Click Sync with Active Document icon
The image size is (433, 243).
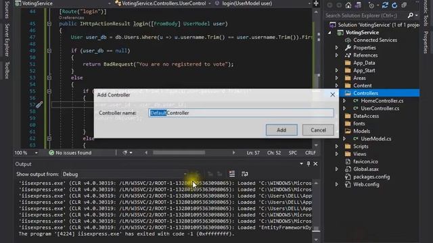pos(385,5)
